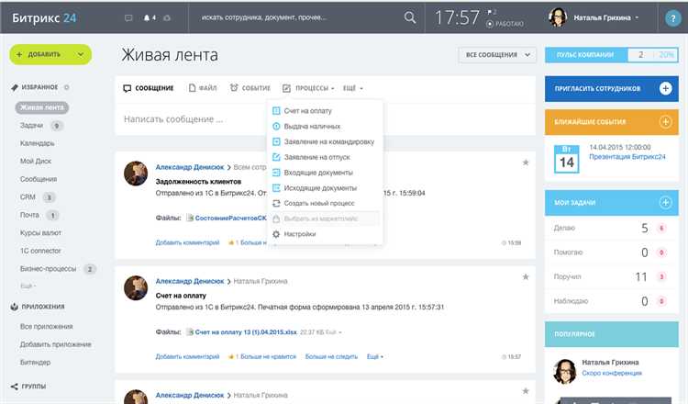The width and height of the screenshot is (688, 404).
Task: Choose Заявление на отпуск menu item
Action: tap(316, 157)
